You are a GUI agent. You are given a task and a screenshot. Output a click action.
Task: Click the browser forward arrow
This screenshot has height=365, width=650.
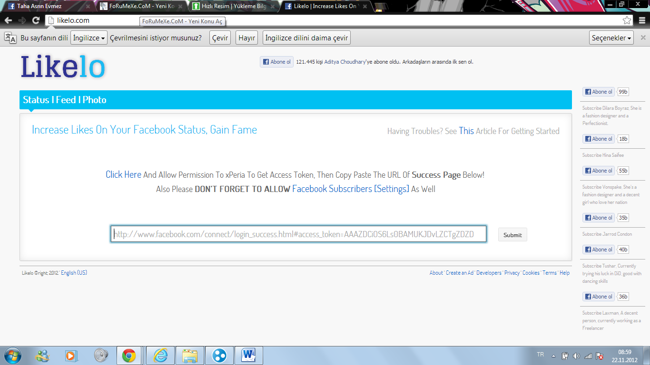point(22,20)
